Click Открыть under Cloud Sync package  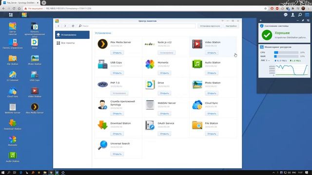(x=212, y=113)
